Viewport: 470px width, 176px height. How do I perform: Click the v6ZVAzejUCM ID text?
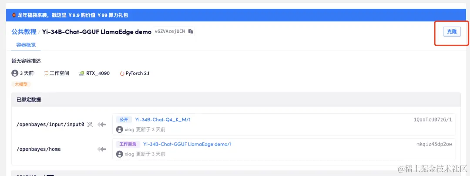click(170, 31)
